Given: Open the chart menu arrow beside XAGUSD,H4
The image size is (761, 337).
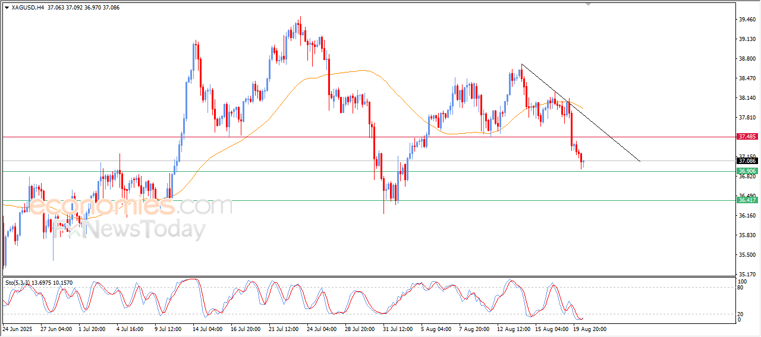Looking at the screenshot, I should coord(7,8).
